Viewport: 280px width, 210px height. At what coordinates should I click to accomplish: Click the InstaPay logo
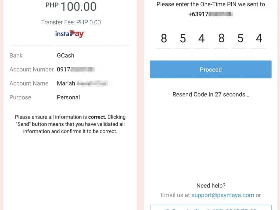coord(70,34)
